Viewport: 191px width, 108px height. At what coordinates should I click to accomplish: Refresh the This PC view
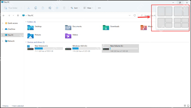coord(135,15)
